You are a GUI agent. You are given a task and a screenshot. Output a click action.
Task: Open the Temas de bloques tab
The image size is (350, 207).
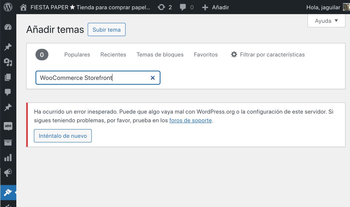(160, 54)
